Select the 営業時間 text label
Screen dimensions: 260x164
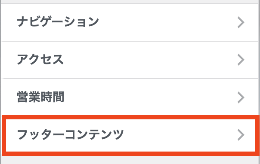click(40, 97)
